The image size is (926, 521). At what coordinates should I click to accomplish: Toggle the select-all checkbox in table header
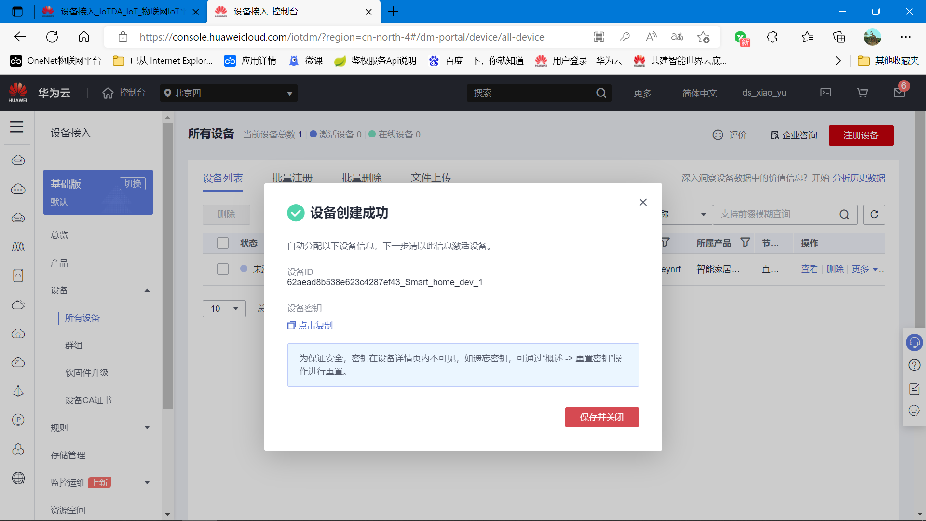[223, 243]
